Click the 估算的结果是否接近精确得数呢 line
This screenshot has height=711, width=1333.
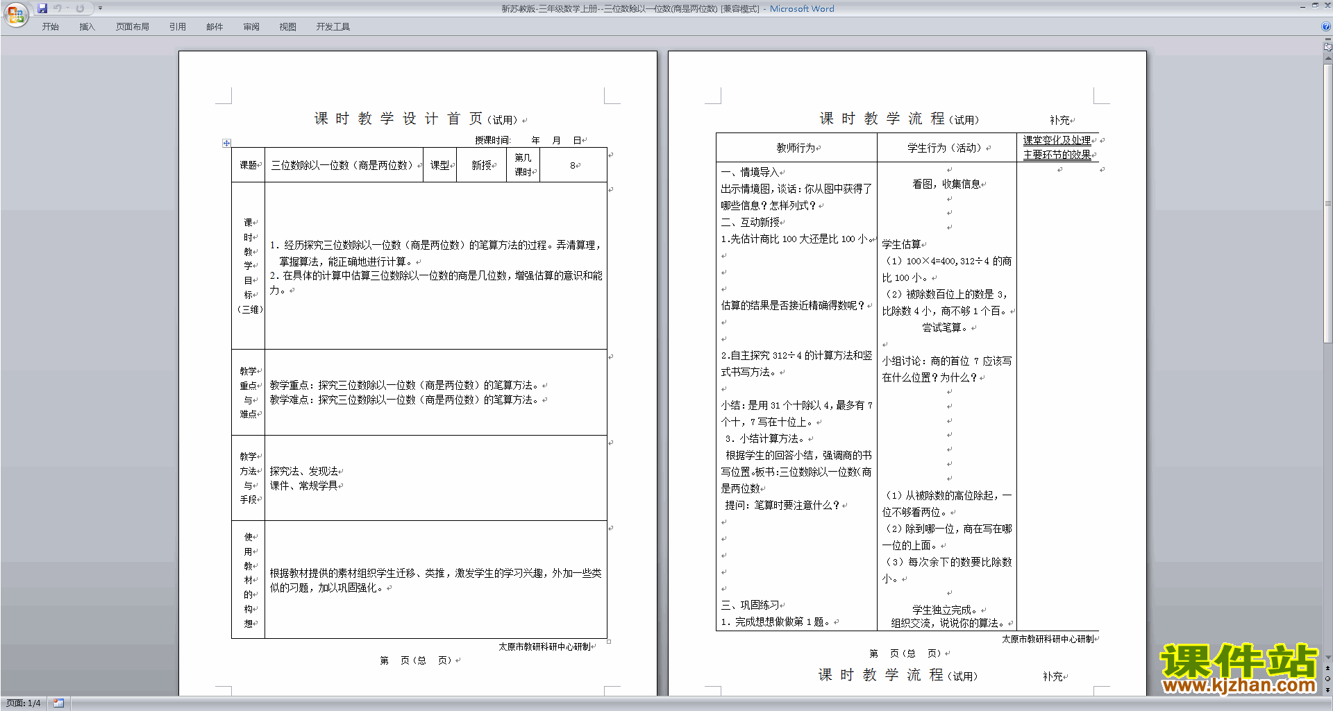click(793, 305)
